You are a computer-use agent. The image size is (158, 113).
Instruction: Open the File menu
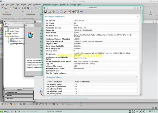3,4
